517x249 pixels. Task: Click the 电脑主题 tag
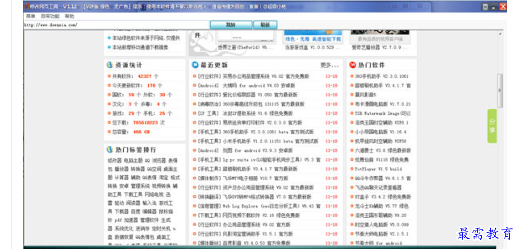[133, 161]
